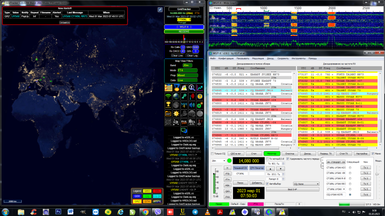
Task: Select the MH grid icon
Action: 184,105
